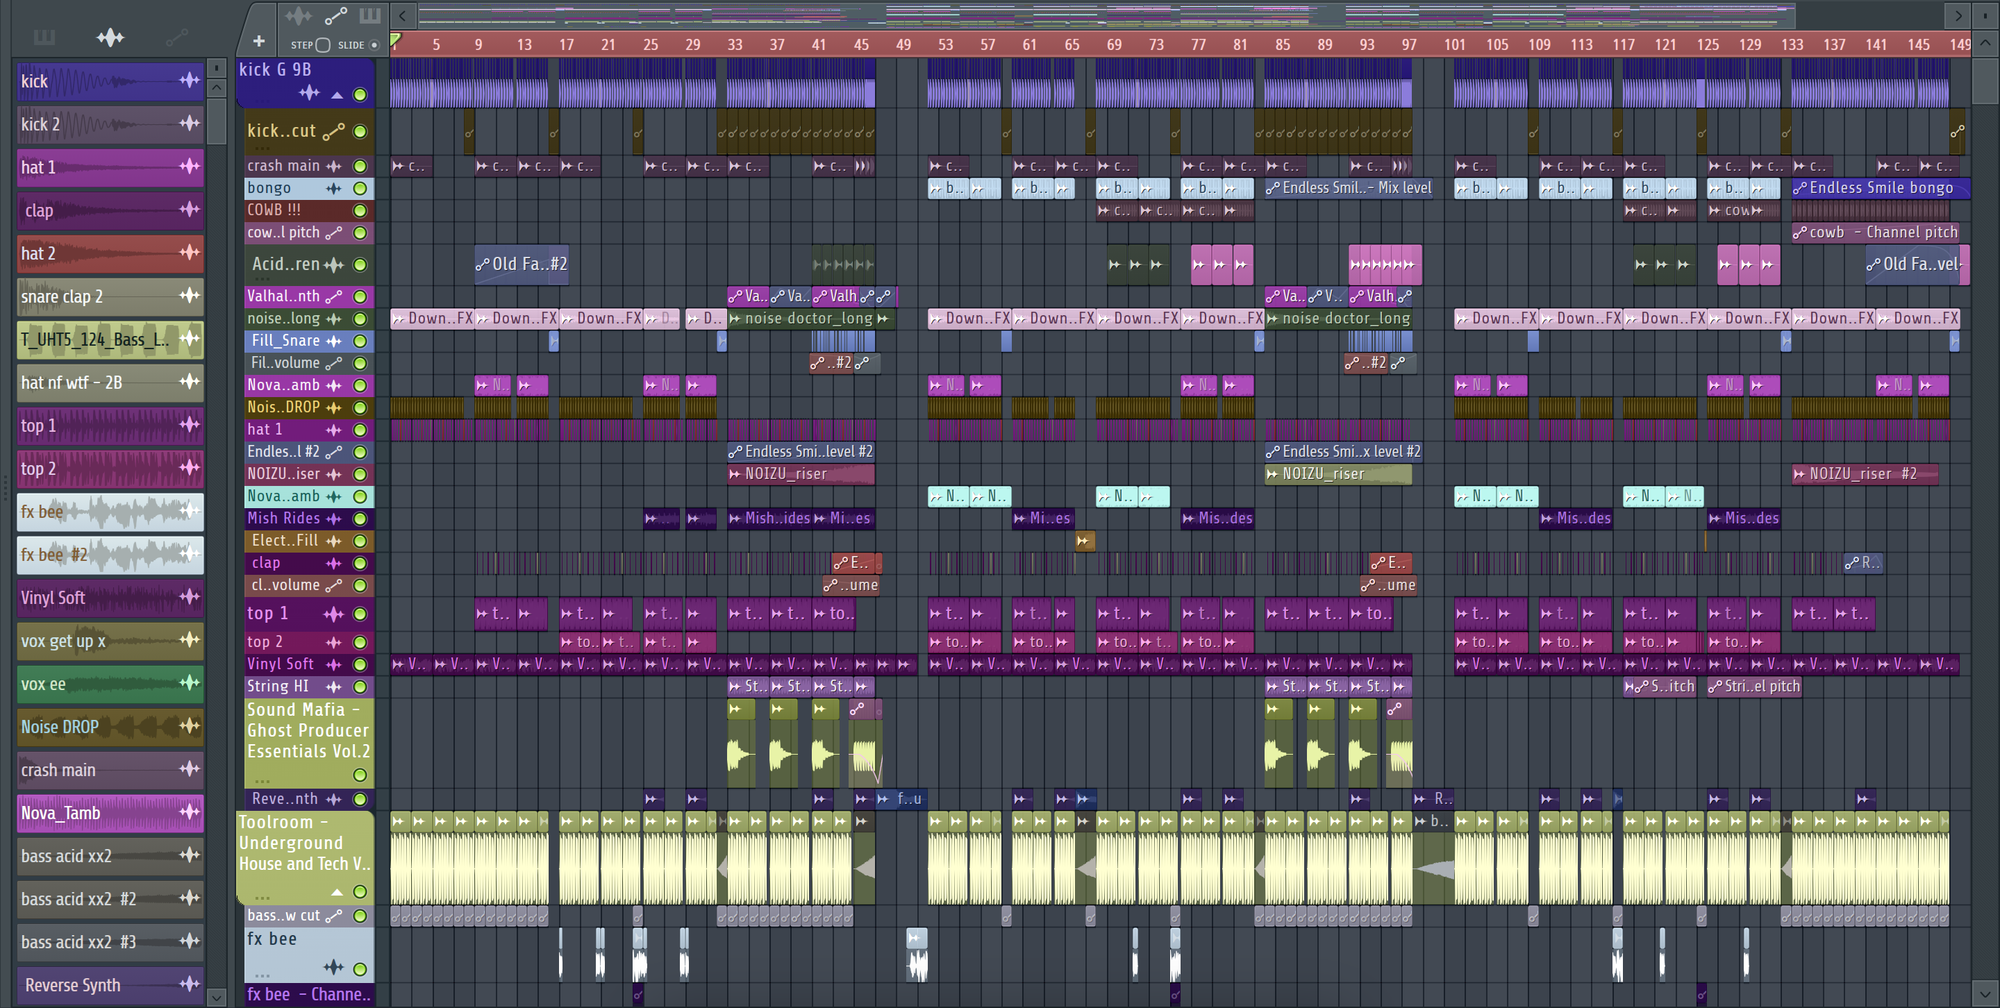Mute the bongo track

point(360,188)
